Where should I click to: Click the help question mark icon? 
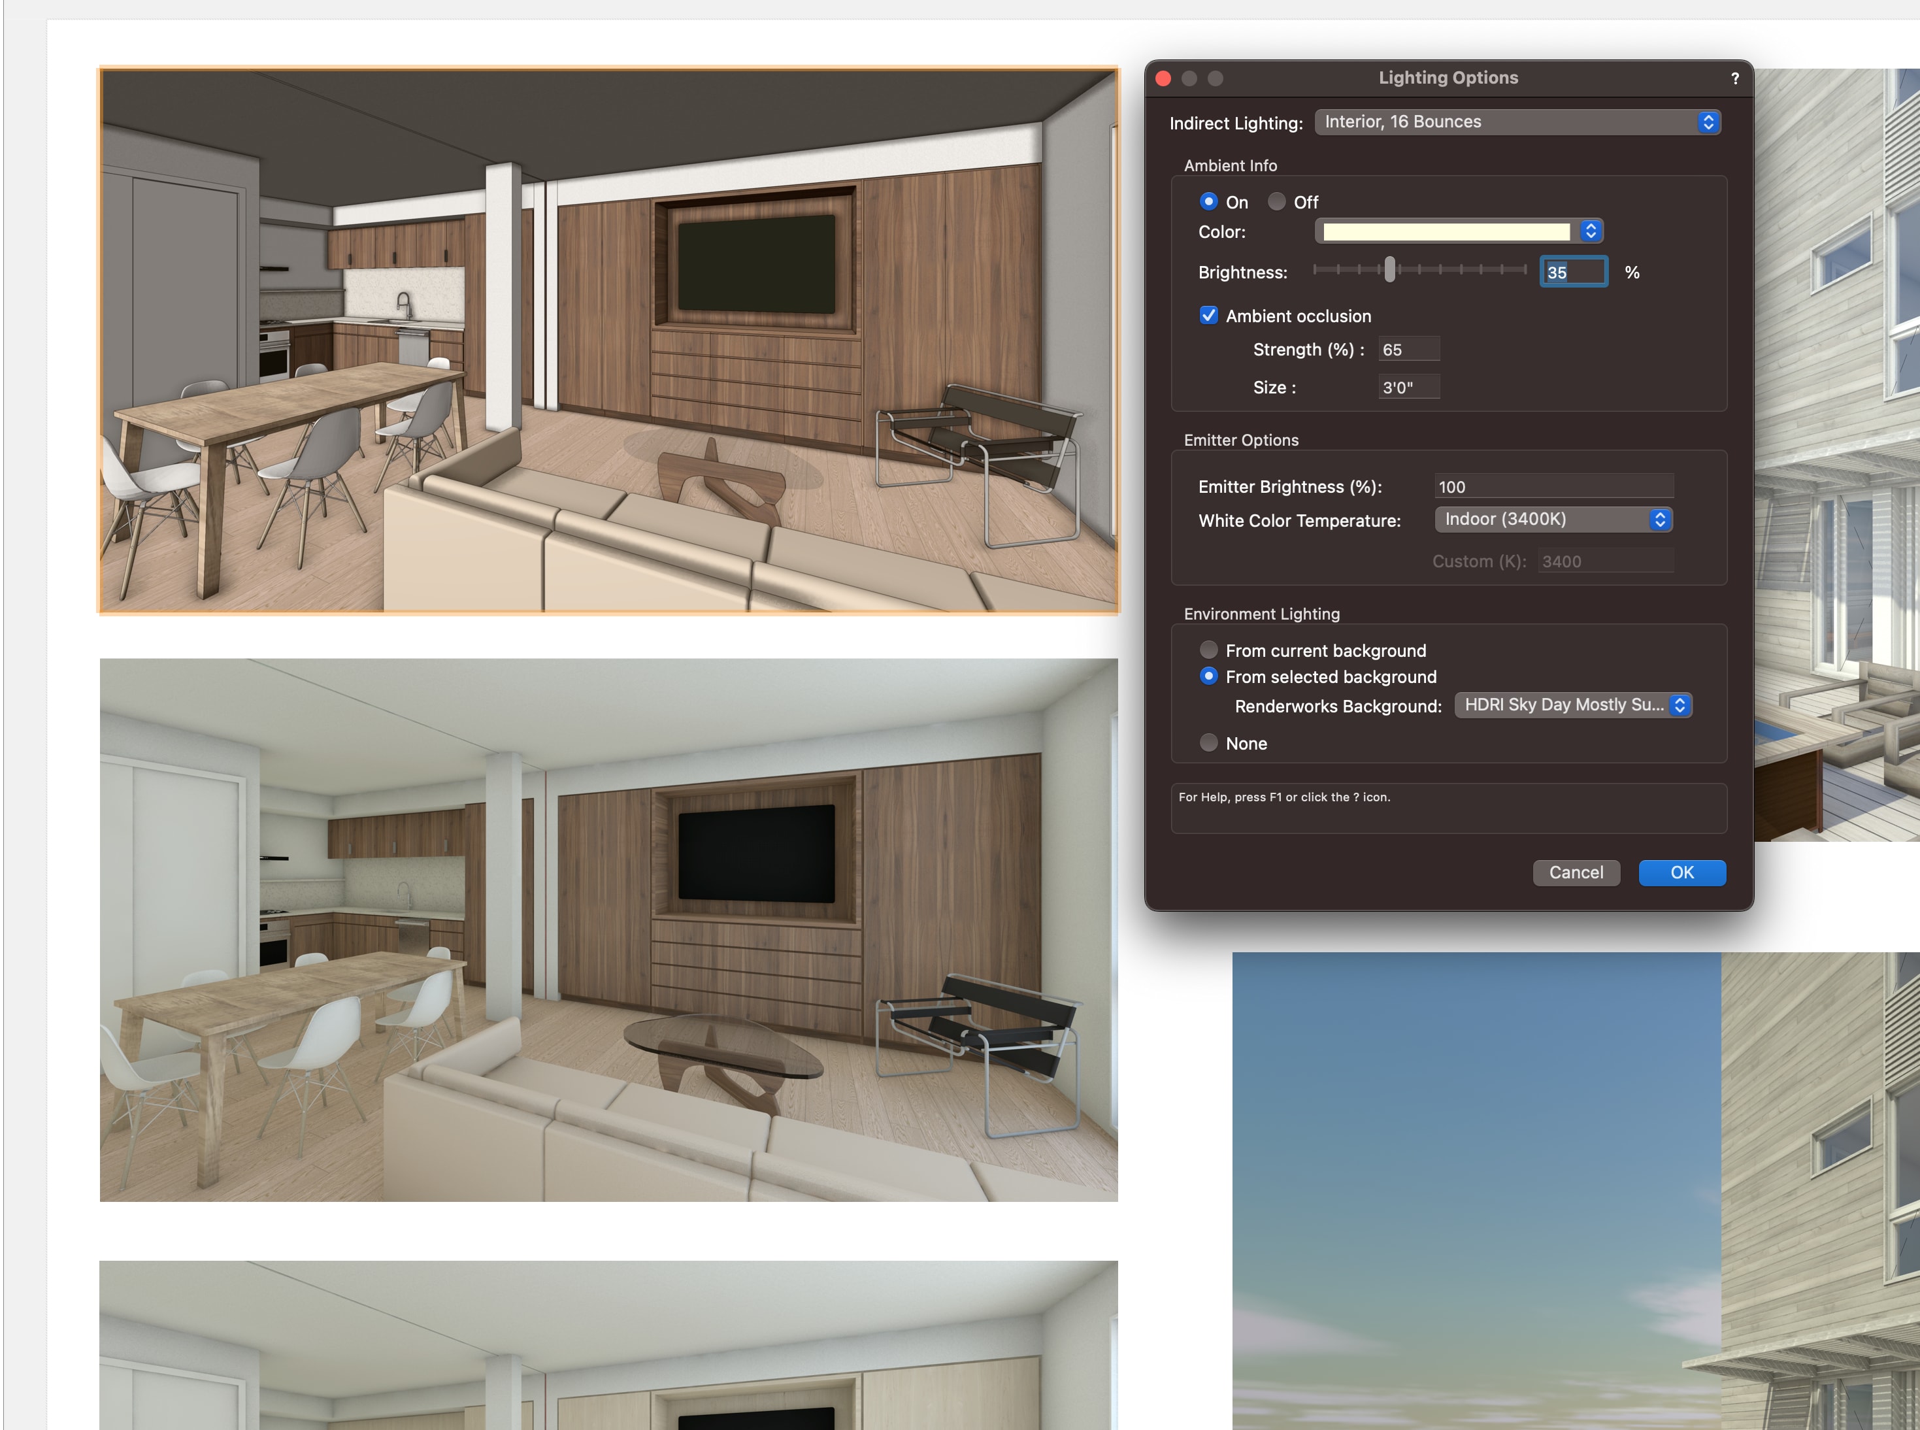tap(1735, 79)
